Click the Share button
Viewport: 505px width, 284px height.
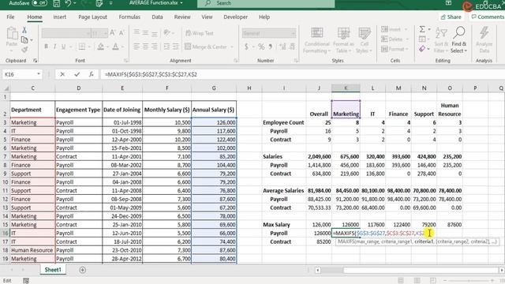click(x=451, y=17)
